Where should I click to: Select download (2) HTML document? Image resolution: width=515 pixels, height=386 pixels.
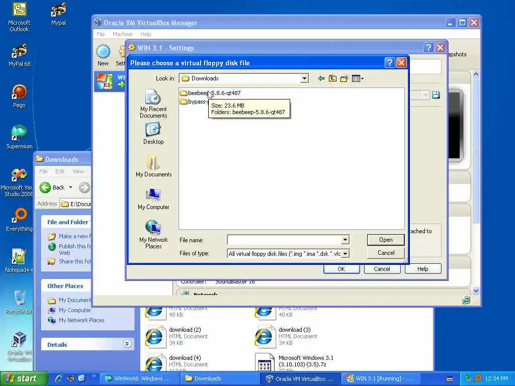click(178, 336)
